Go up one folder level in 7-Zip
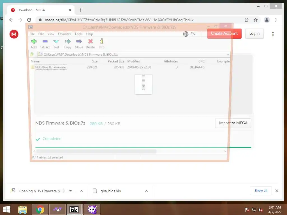 coord(32,54)
